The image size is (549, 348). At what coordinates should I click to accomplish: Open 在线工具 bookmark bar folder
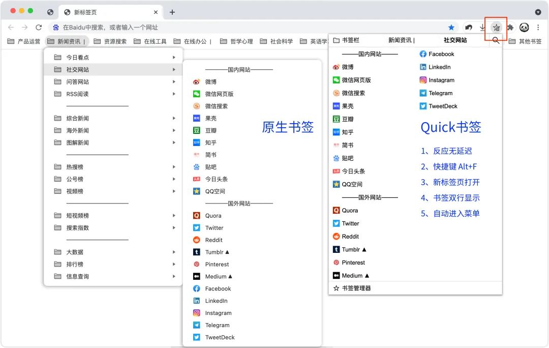150,41
